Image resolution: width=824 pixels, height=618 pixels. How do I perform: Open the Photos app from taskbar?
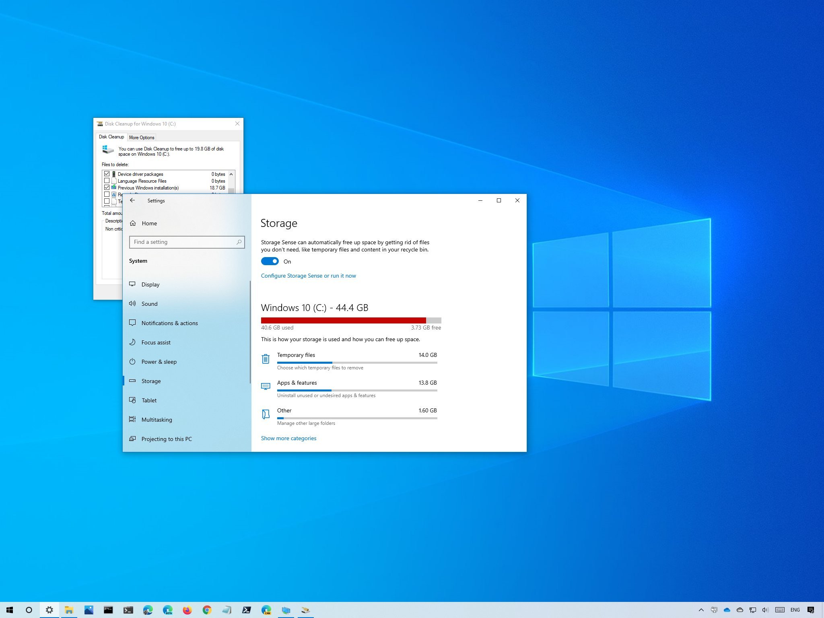89,610
